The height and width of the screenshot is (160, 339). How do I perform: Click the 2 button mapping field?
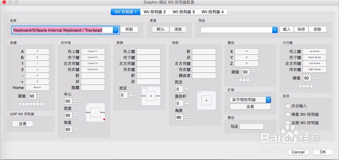[37, 70]
